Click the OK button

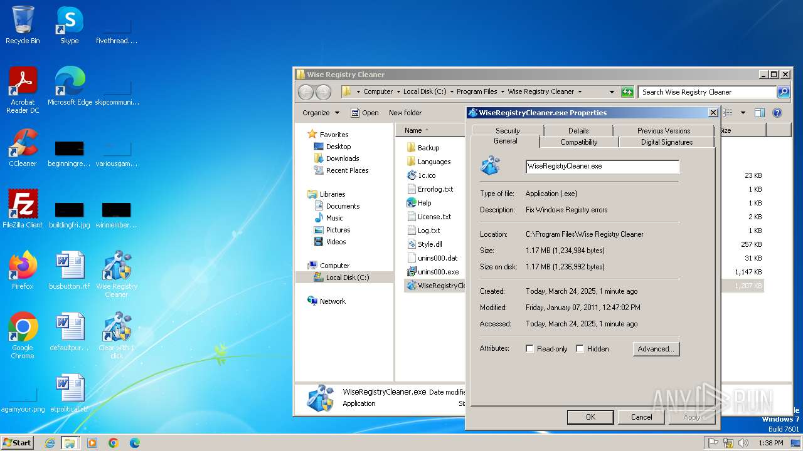point(590,417)
